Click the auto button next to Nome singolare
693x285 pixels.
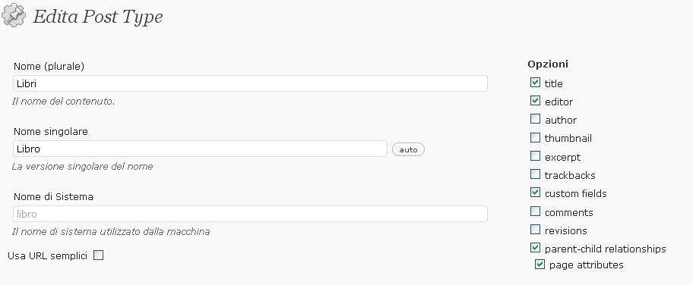click(x=408, y=149)
